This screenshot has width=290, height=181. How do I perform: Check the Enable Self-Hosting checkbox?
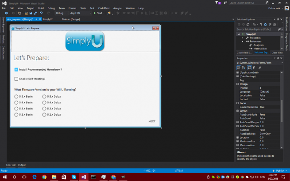pyautogui.click(x=16, y=79)
